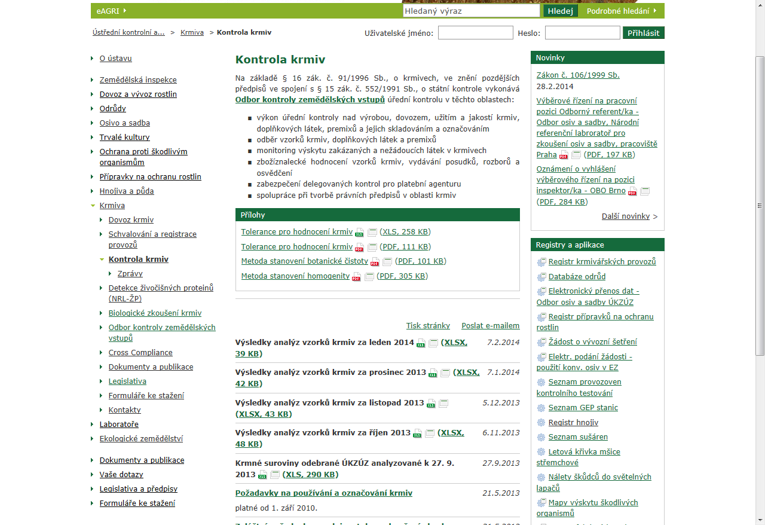
Task: Open details icon next to PDF, 111 KB
Action: [x=372, y=247]
